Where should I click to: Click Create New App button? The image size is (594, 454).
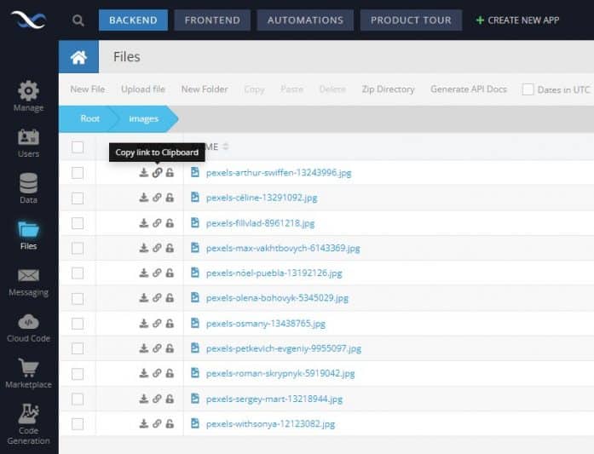pos(517,20)
